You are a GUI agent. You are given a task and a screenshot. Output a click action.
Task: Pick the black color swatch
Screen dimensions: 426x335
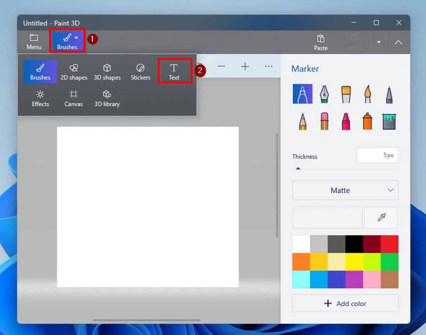pos(354,244)
